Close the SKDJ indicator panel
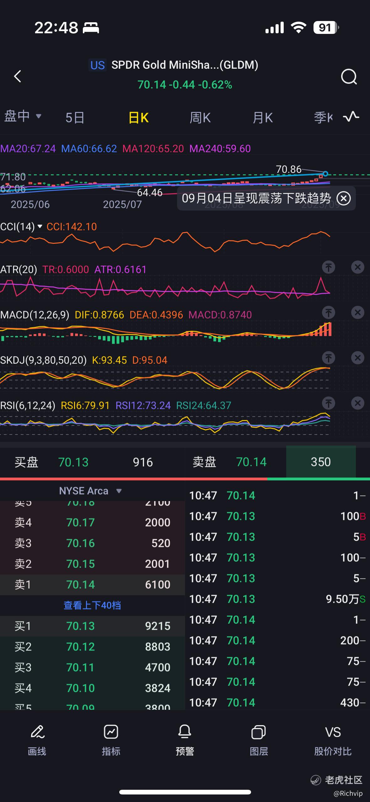The width and height of the screenshot is (370, 802). (357, 358)
